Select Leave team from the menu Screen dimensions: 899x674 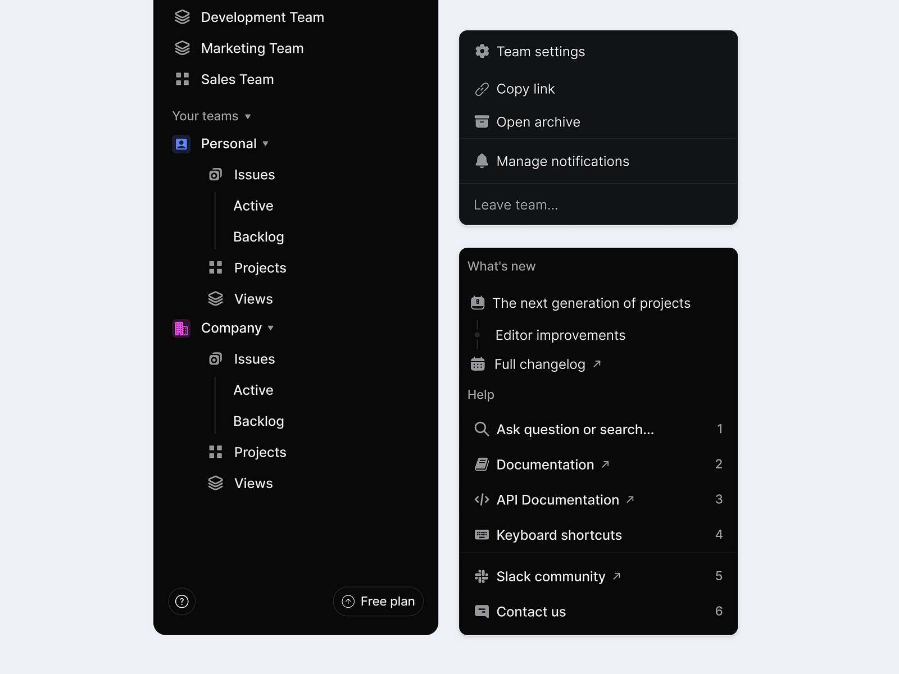pos(516,204)
